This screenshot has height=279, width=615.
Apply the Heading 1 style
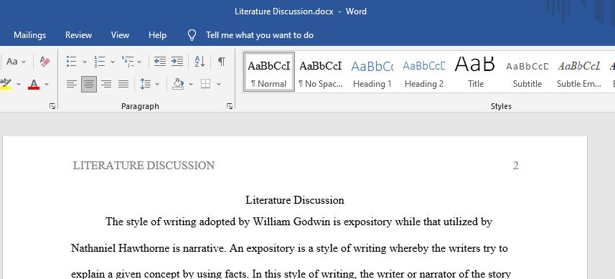[372, 72]
